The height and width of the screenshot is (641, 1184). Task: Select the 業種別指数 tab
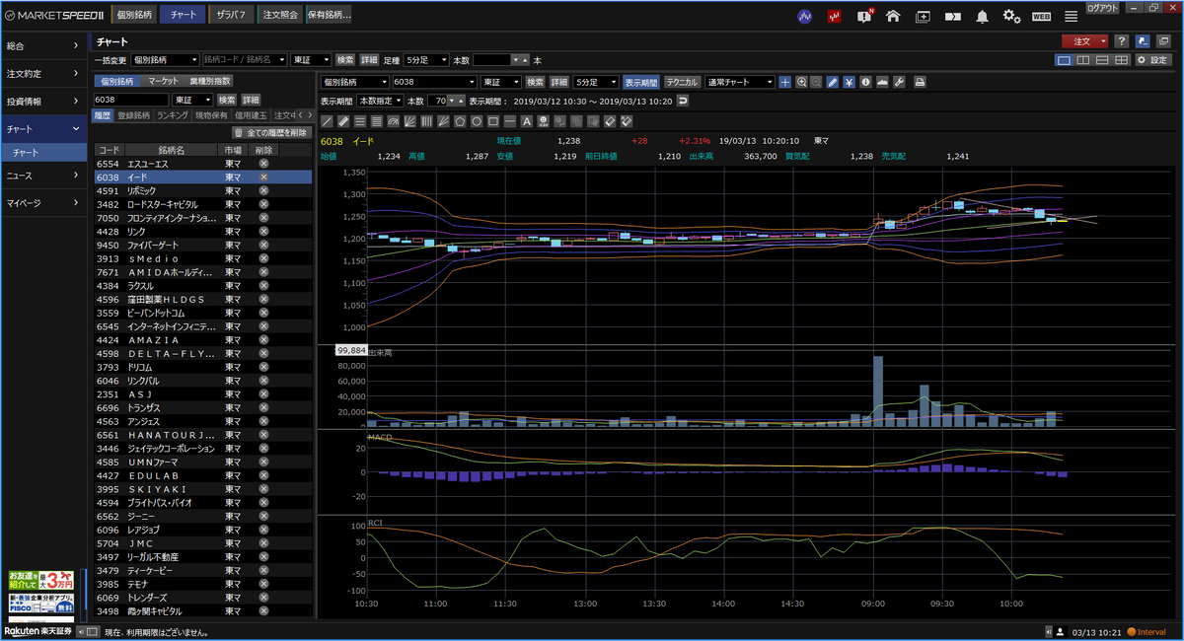(209, 81)
